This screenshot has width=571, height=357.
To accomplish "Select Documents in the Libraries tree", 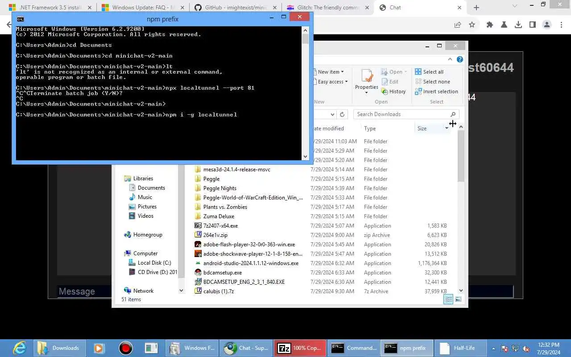I will (x=146, y=188).
